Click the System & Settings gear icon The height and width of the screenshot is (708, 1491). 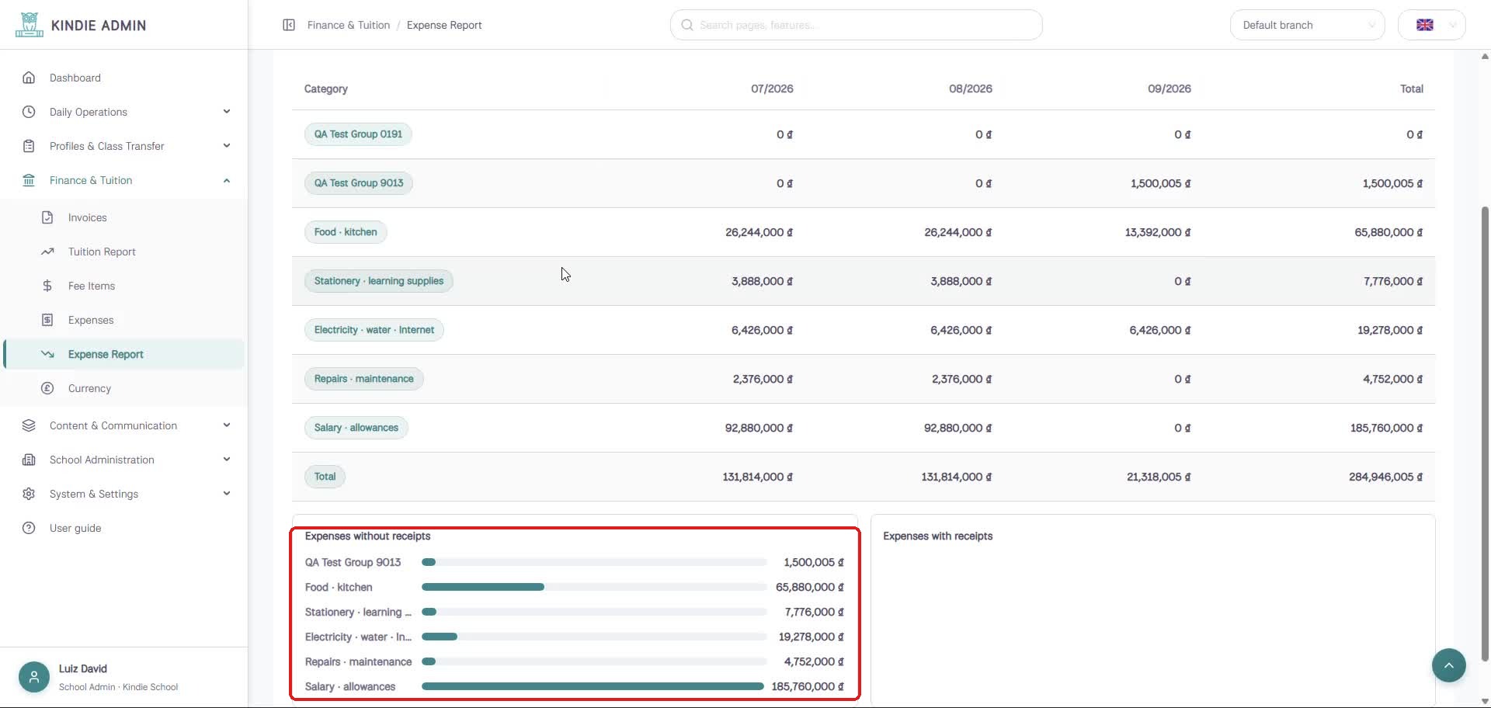[x=29, y=494]
